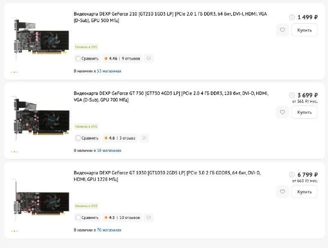Open price info icon next to 1 499 ₽

[x=292, y=17]
